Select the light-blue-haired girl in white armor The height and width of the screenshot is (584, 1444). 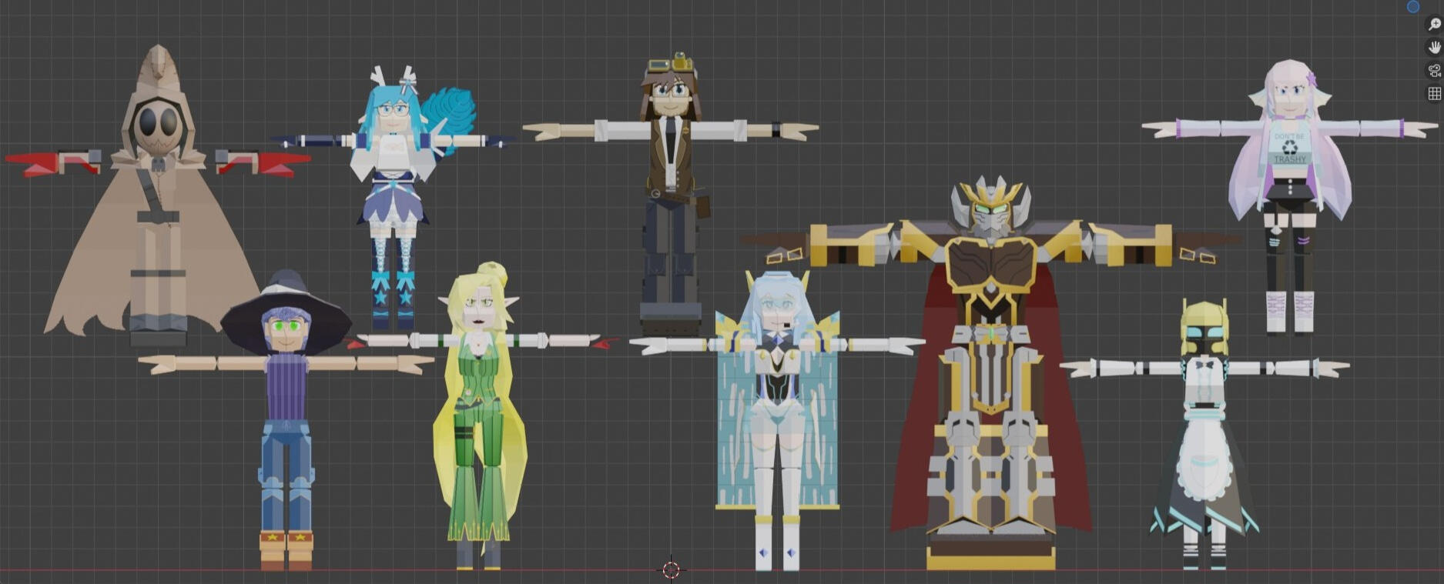[776, 419]
